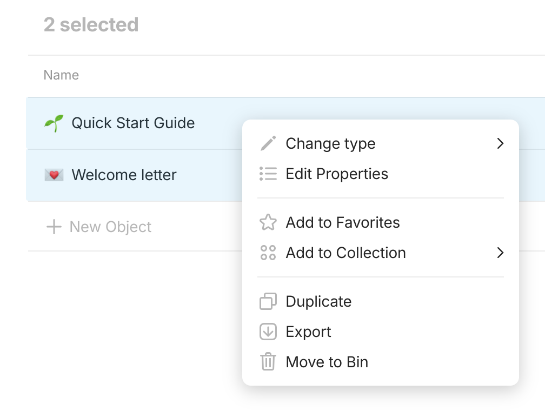Screen dimensions: 545x410
Task: Click the envelope icon of Welcome letter
Action: (54, 175)
